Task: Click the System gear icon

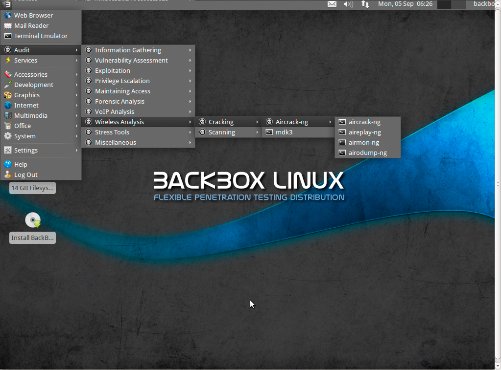Action: point(8,136)
